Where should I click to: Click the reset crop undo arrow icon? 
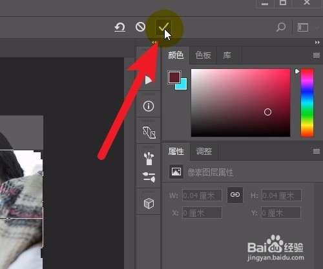coord(120,28)
